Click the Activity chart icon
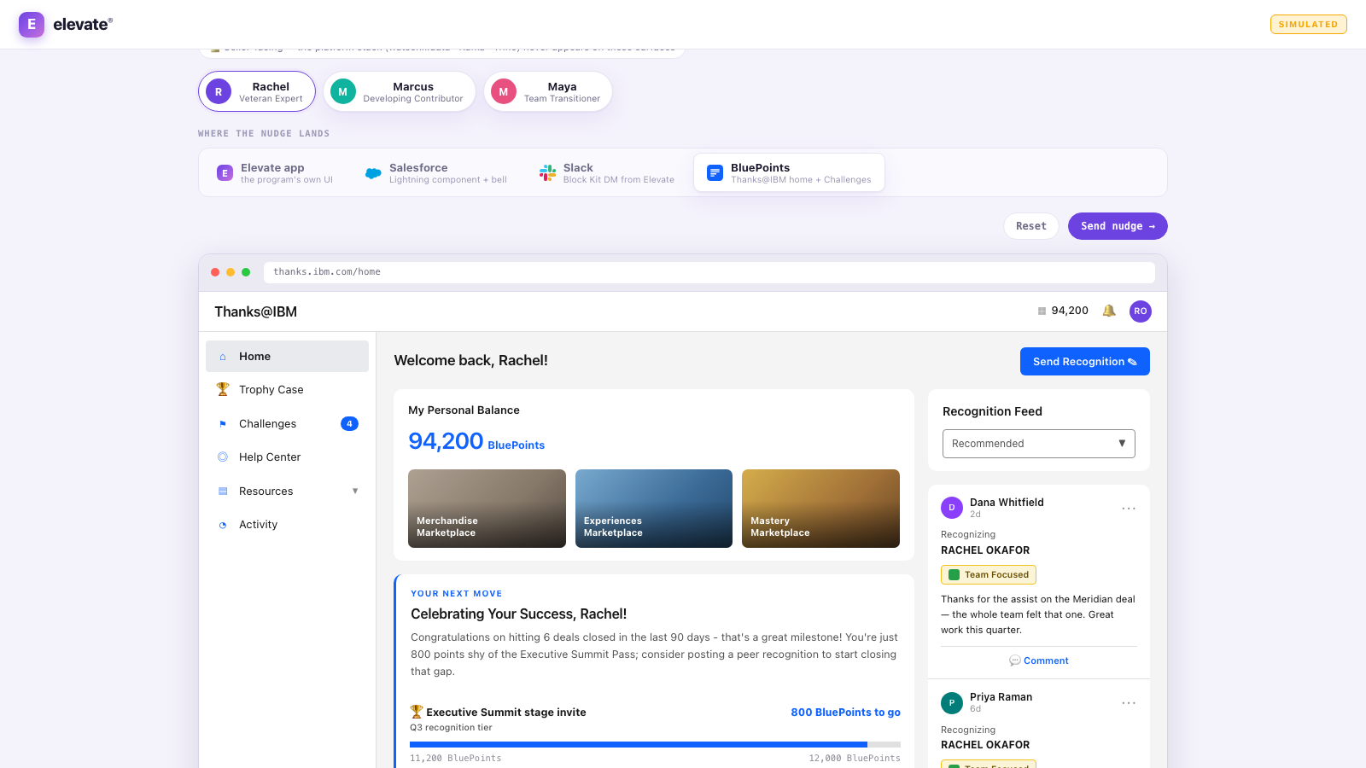Viewport: 1366px width, 768px height. (x=223, y=525)
